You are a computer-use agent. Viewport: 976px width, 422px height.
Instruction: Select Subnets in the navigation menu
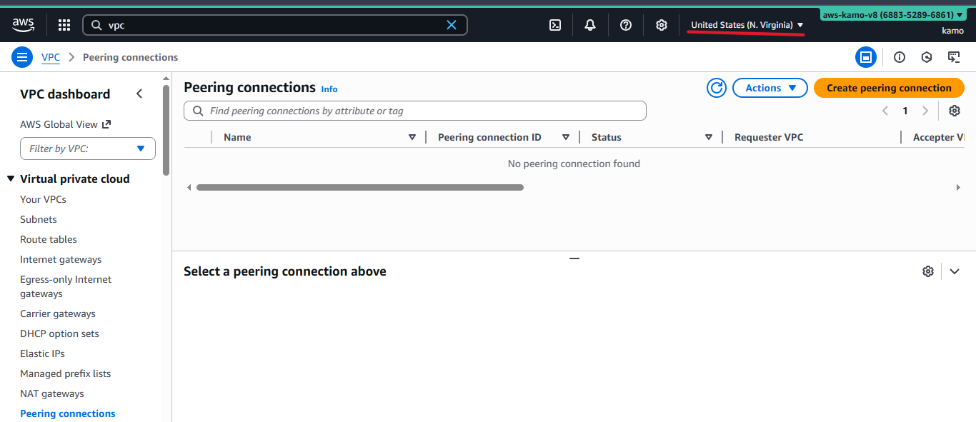tap(38, 219)
